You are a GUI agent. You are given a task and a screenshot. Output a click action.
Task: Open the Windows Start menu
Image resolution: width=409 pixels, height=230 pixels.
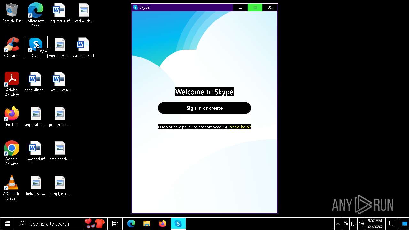(8, 224)
